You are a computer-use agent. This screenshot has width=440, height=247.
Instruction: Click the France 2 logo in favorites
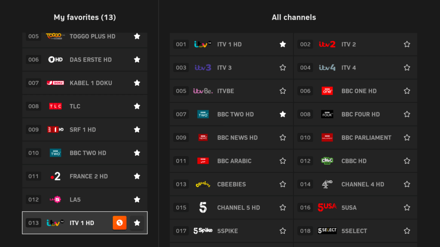click(x=55, y=176)
